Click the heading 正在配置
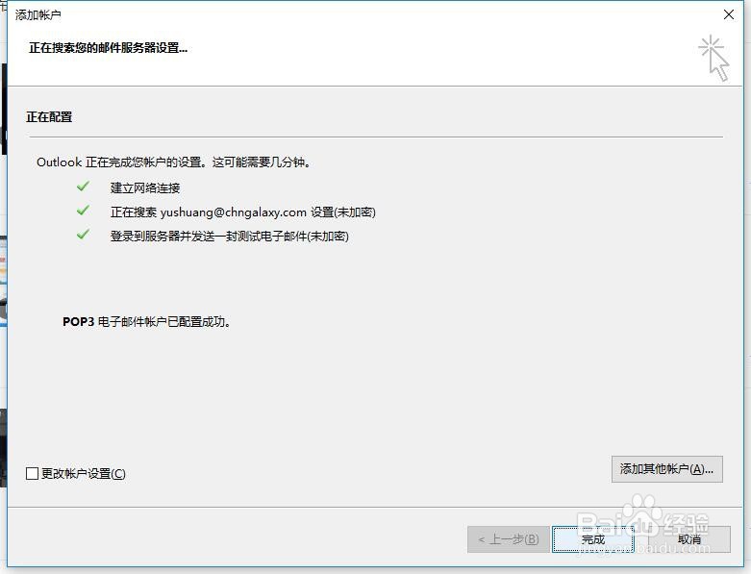751x574 pixels. [x=49, y=116]
